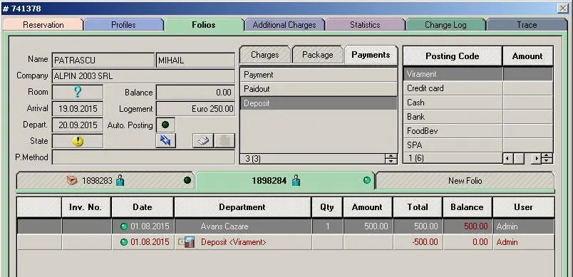Select the Charges sub-tab
This screenshot has height=277, width=573.
(265, 55)
